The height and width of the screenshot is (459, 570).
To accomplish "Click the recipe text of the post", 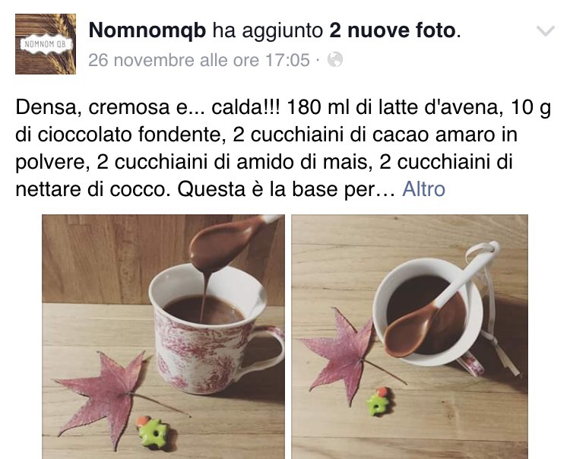I will coord(283,148).
